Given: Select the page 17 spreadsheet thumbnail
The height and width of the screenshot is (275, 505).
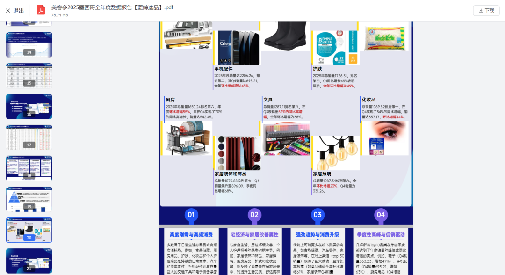Looking at the screenshot, I should [29, 137].
